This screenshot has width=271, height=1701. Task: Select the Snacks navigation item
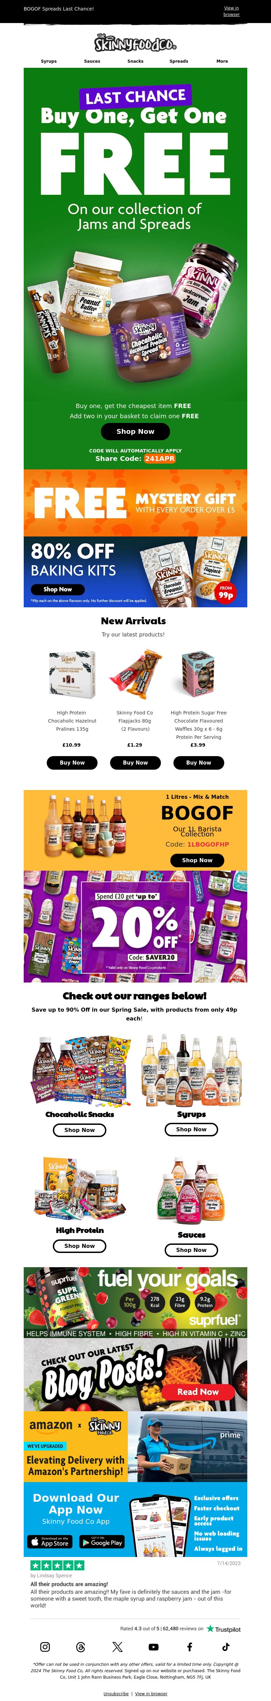tap(135, 61)
